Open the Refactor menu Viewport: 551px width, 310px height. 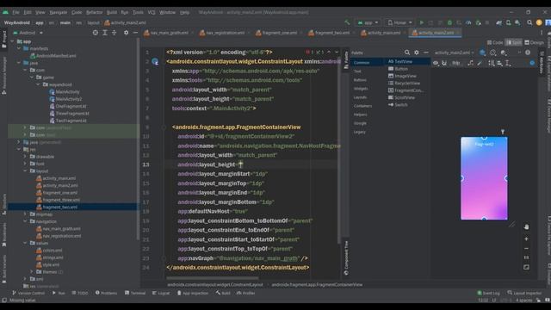[94, 12]
